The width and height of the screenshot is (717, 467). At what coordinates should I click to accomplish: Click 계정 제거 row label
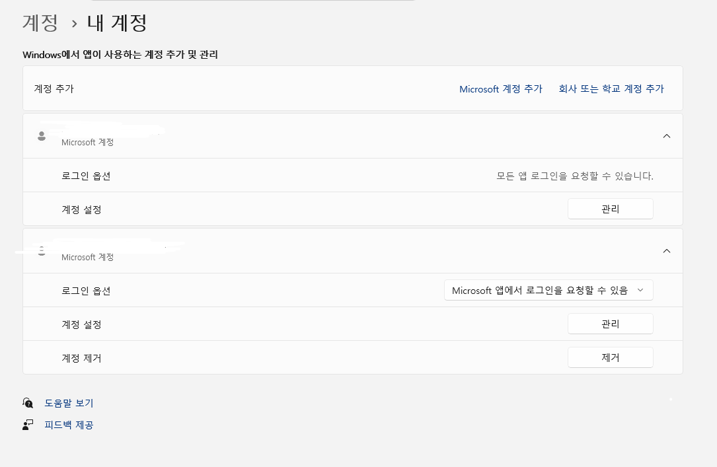point(81,358)
